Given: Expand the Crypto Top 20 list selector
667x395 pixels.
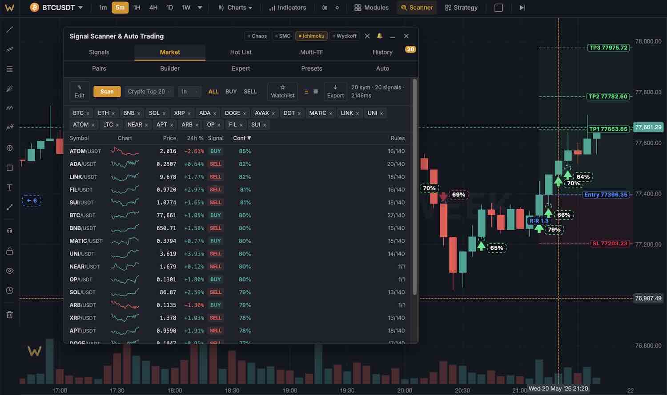Looking at the screenshot, I should 149,92.
